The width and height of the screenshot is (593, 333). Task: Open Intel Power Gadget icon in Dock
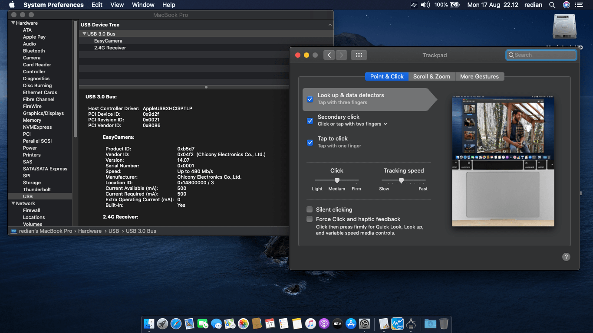pyautogui.click(x=398, y=323)
